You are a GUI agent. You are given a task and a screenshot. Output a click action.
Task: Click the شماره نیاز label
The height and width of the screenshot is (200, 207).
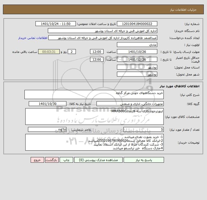coord(192,24)
